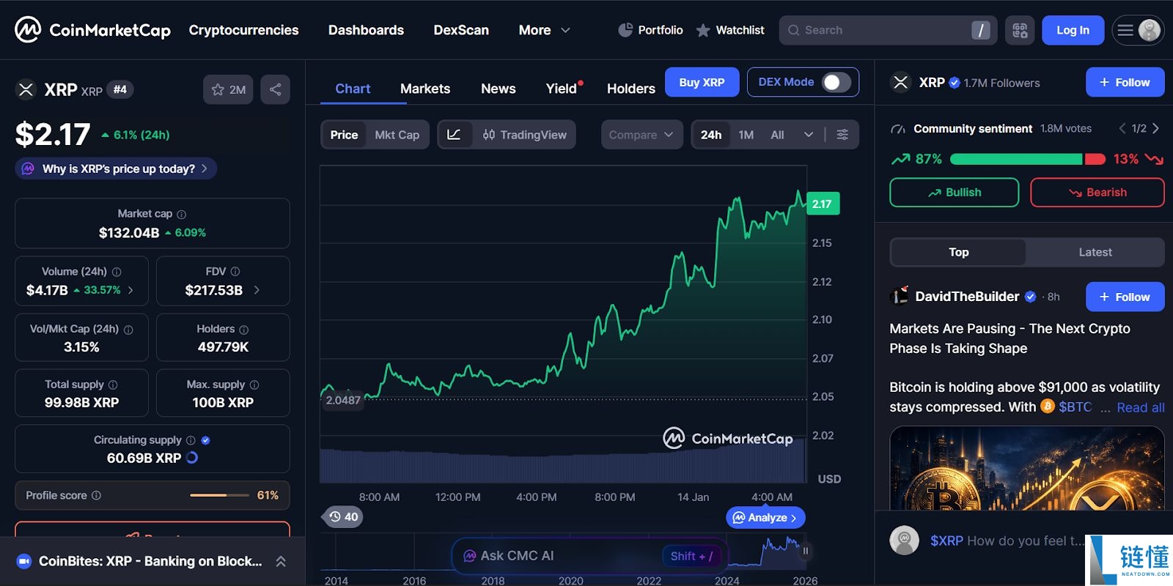Select the All time range

[777, 135]
